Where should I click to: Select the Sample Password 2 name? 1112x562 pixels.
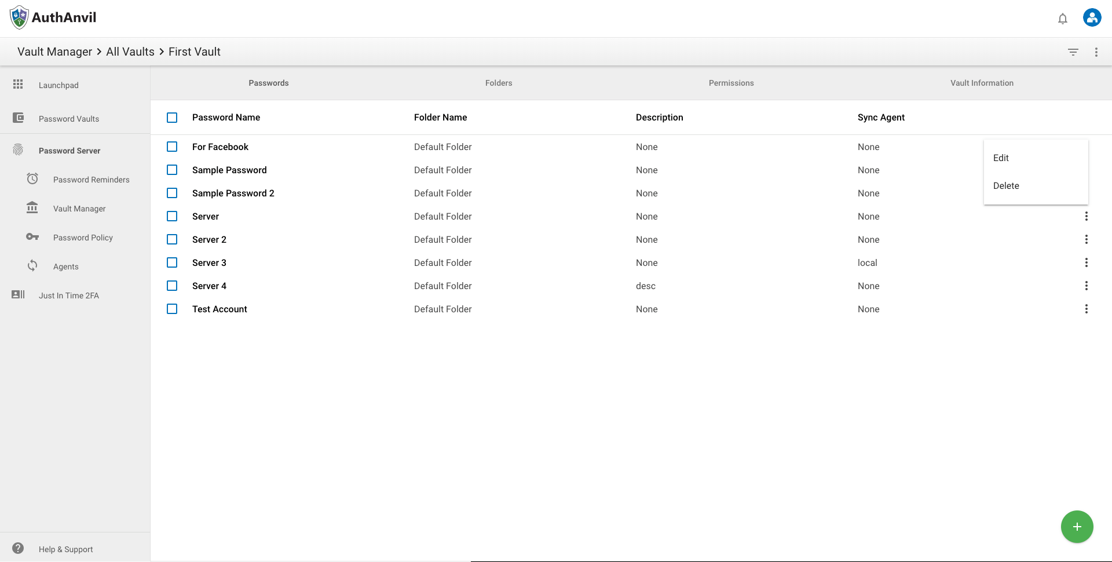(x=233, y=193)
